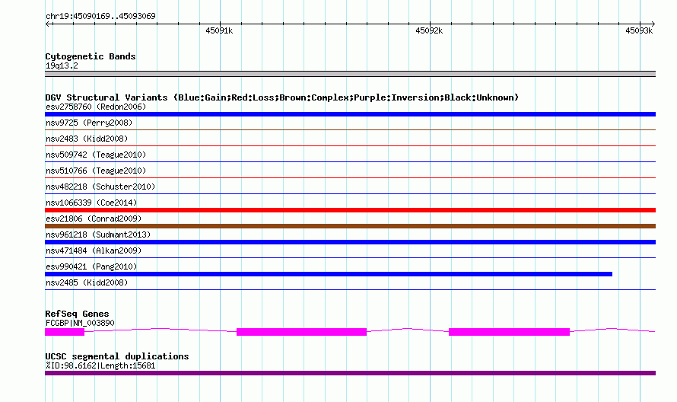The width and height of the screenshot is (677, 402).
Task: Click the small first magenta FCGBP exon block
Action: coord(65,332)
